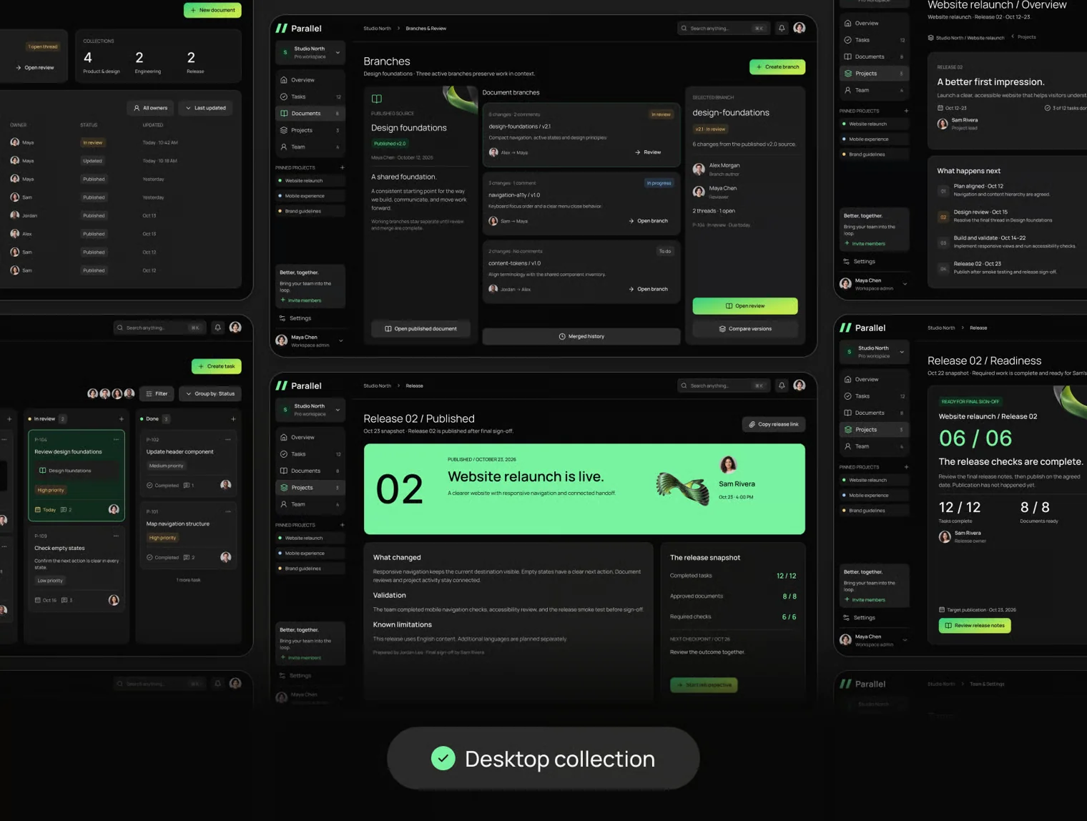Image resolution: width=1087 pixels, height=821 pixels.
Task: Click the notification bell in the Branches window
Action: coord(782,29)
